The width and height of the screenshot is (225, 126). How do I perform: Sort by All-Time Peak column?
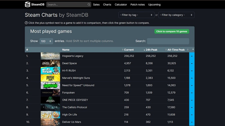point(176,50)
